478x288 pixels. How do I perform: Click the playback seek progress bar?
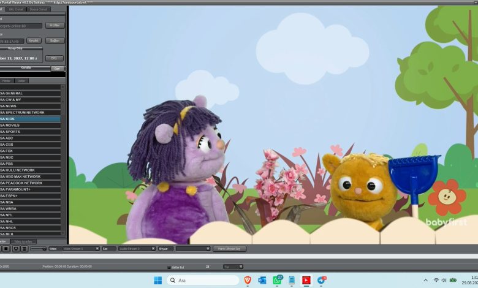[x=239, y=257]
